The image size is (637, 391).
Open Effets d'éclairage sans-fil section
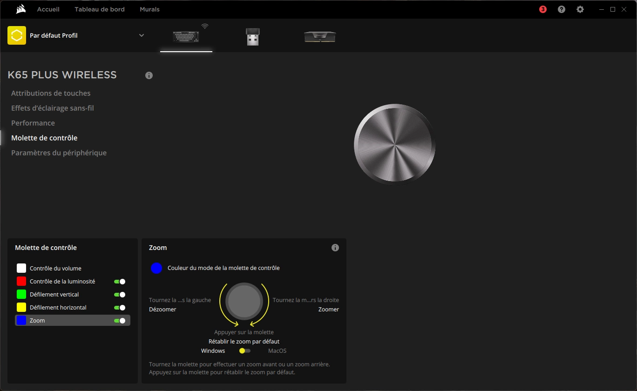(53, 108)
